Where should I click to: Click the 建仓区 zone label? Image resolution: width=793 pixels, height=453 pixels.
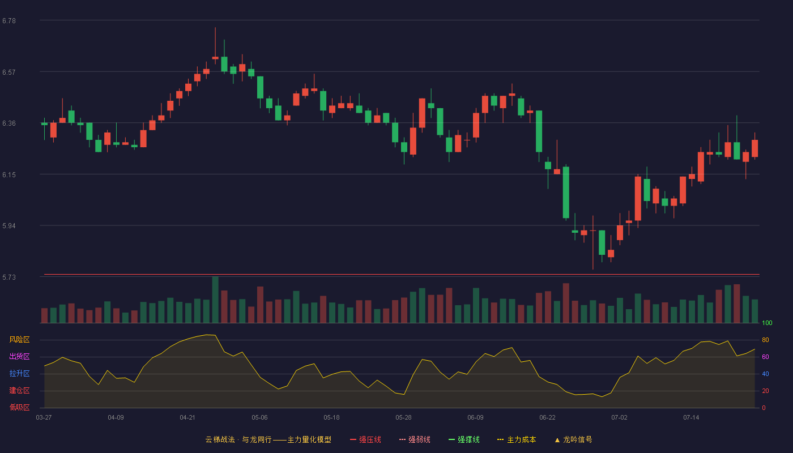(x=19, y=391)
